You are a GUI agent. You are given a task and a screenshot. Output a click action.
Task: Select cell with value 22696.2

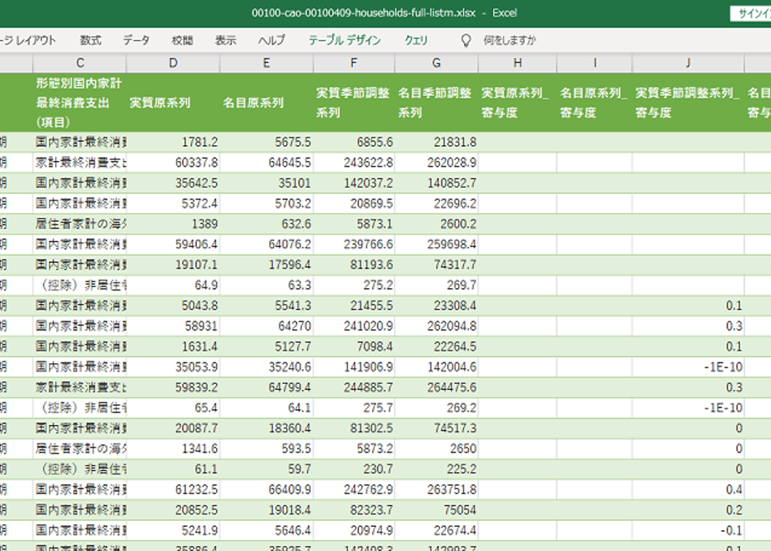coord(436,203)
